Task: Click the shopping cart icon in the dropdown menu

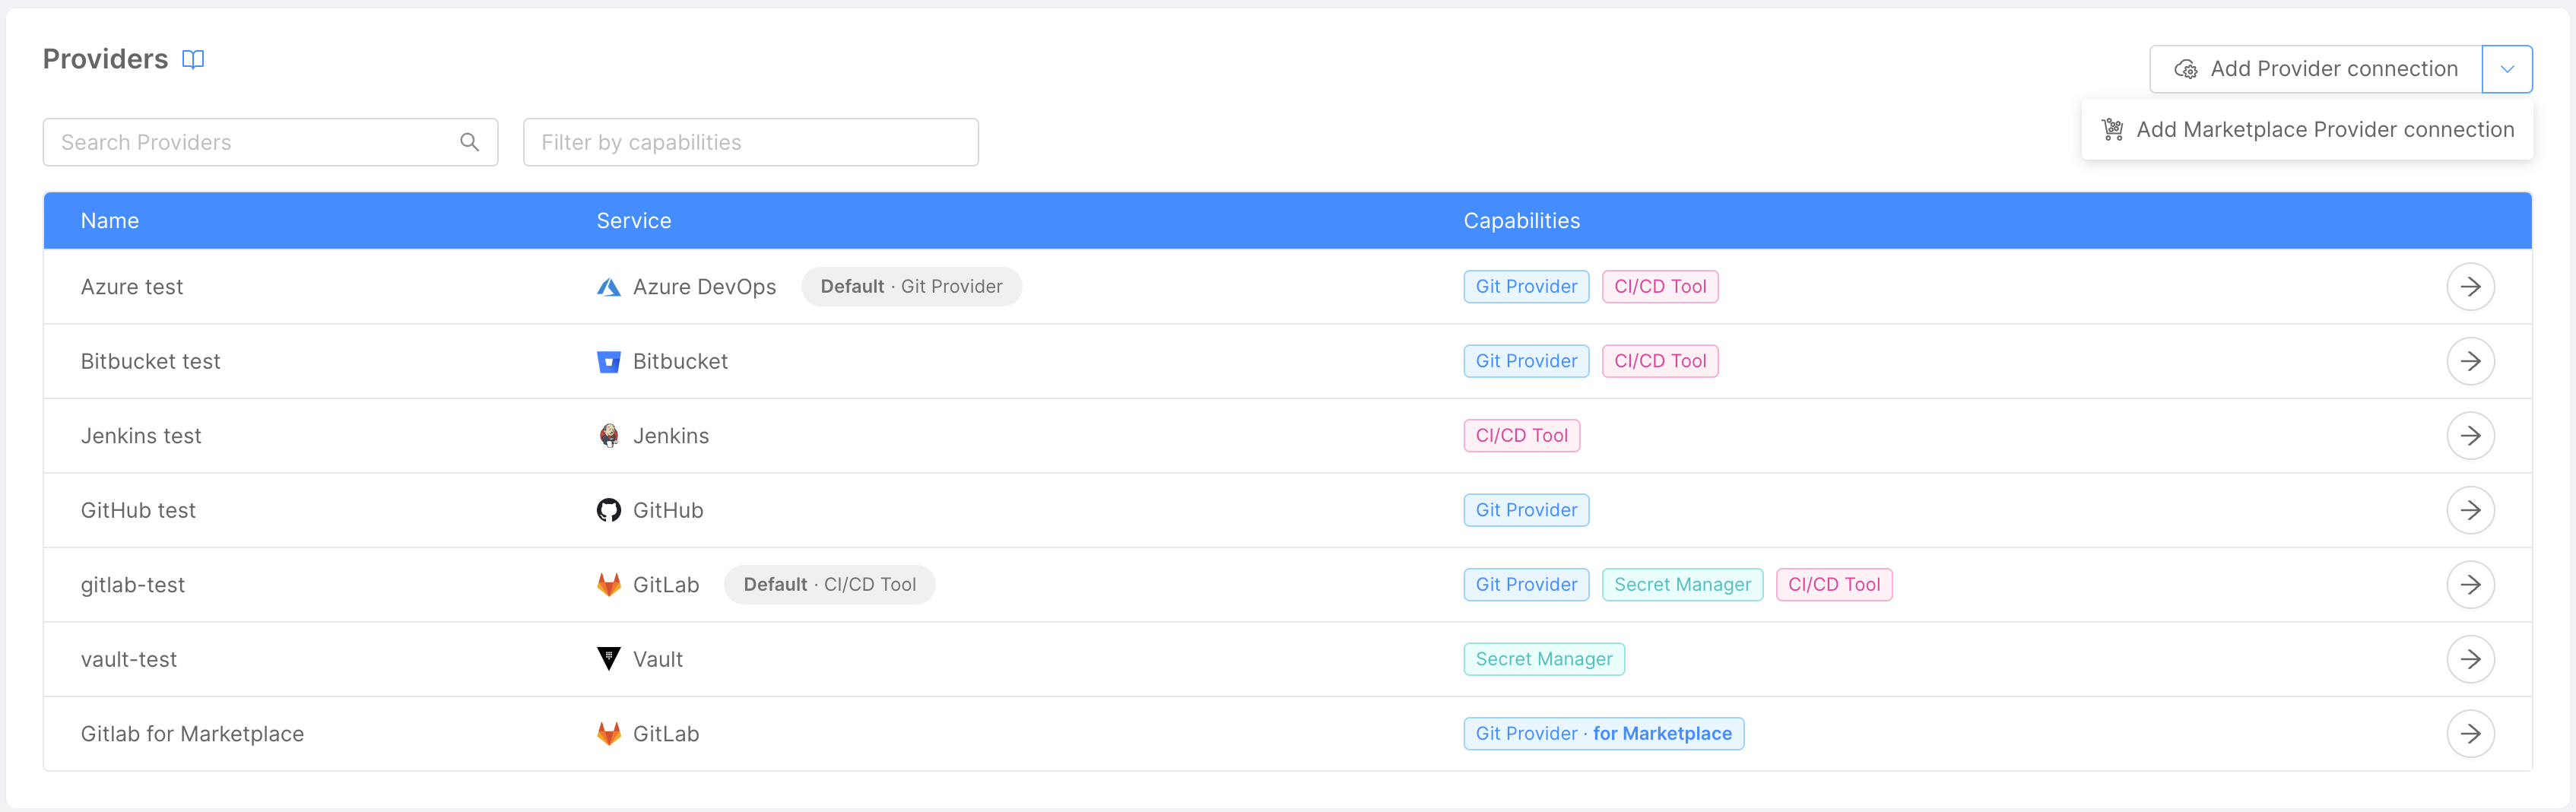Action: (2113, 129)
